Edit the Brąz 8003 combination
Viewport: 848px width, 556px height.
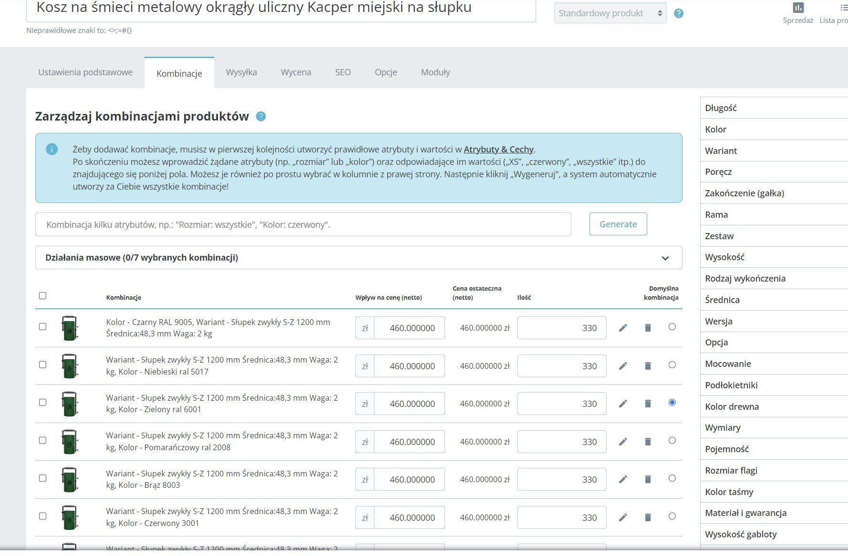[623, 479]
